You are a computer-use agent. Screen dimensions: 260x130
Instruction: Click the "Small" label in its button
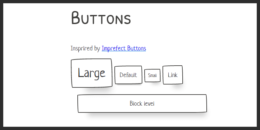pyautogui.click(x=152, y=75)
